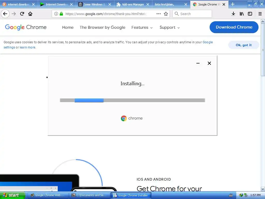Close the 'internet download' tab

coord(33,4)
